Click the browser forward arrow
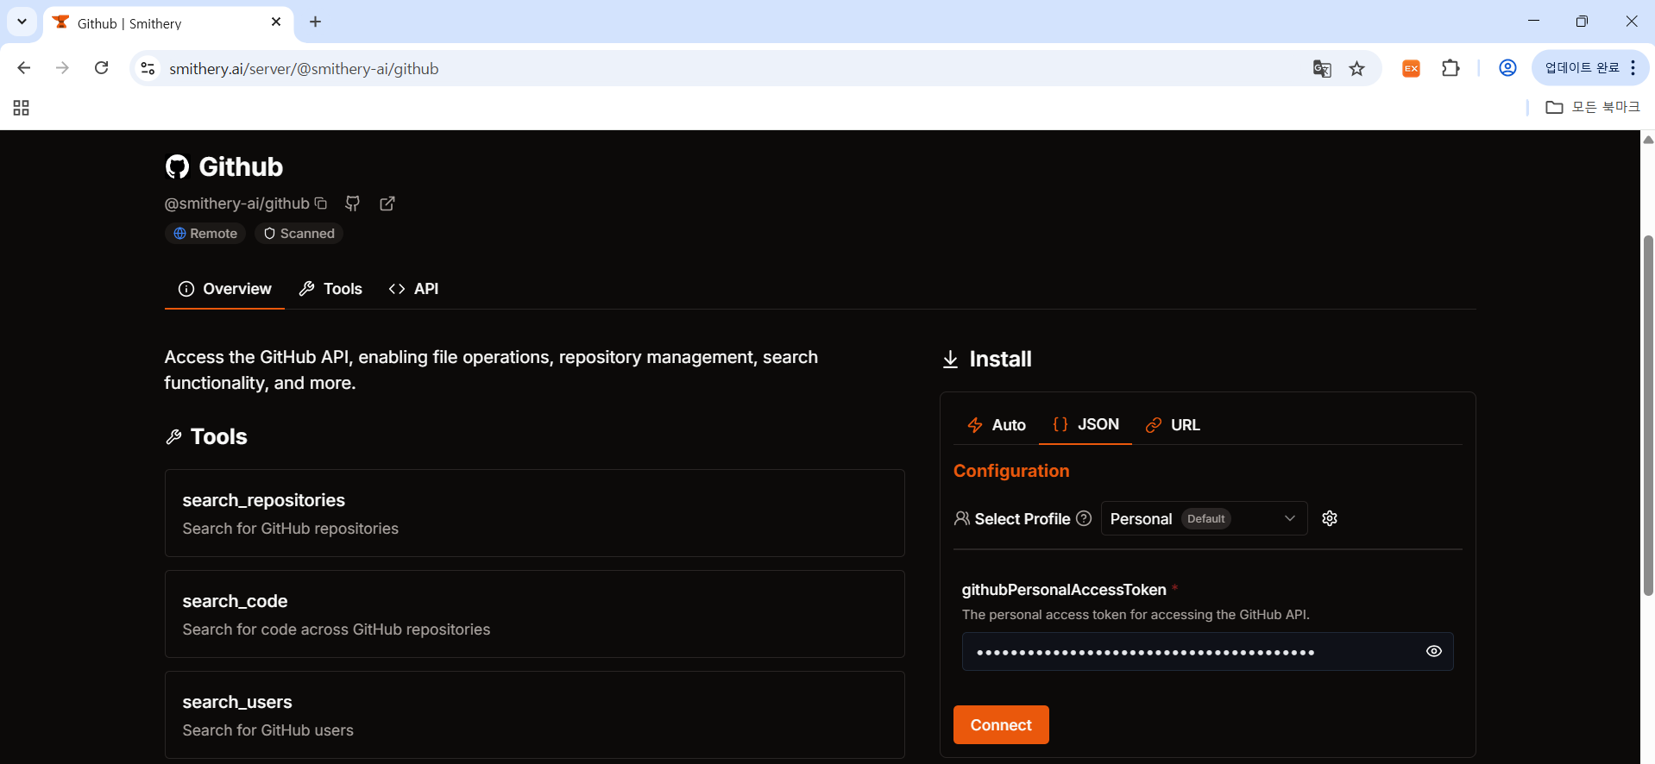1655x764 pixels. click(62, 68)
